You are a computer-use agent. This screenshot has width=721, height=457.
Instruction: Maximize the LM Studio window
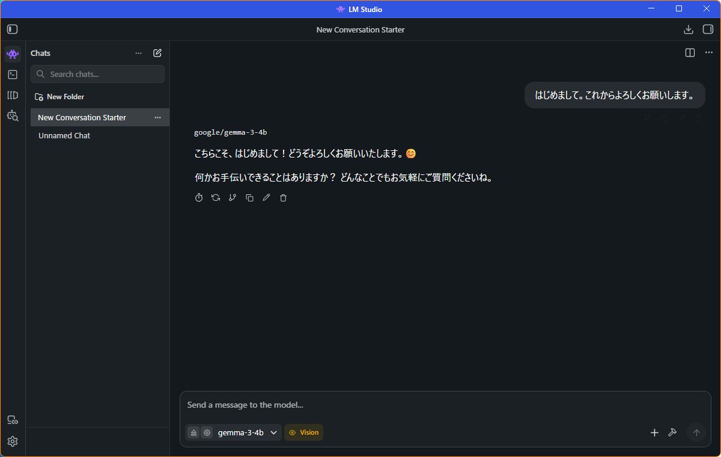tap(679, 9)
